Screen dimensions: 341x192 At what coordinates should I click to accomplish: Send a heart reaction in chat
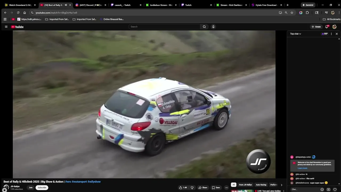[x=335, y=189]
